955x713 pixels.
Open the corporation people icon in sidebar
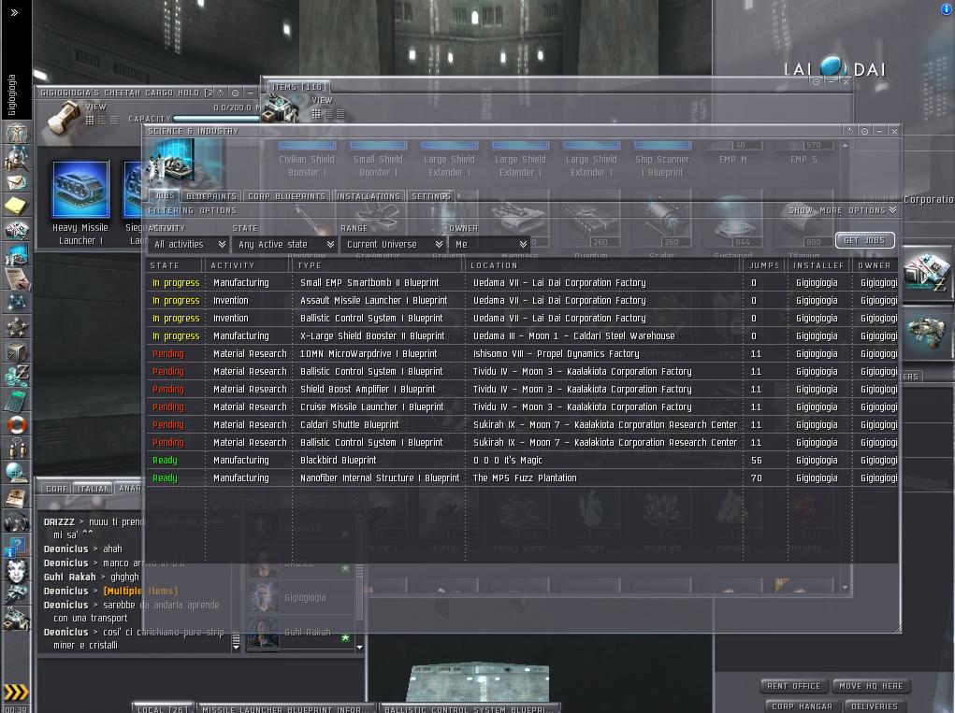click(17, 448)
